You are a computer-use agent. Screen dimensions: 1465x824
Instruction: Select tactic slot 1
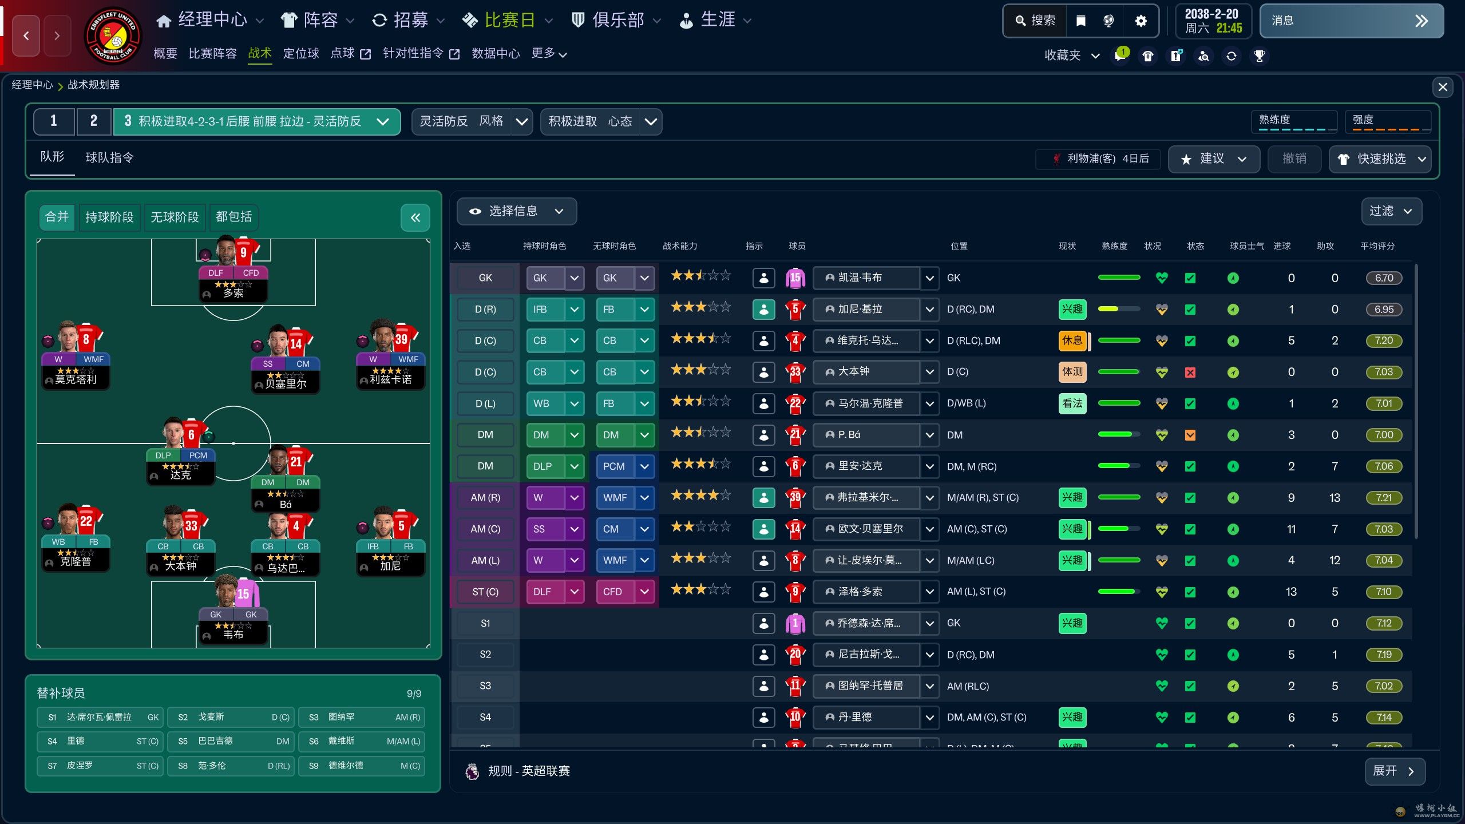coord(54,121)
